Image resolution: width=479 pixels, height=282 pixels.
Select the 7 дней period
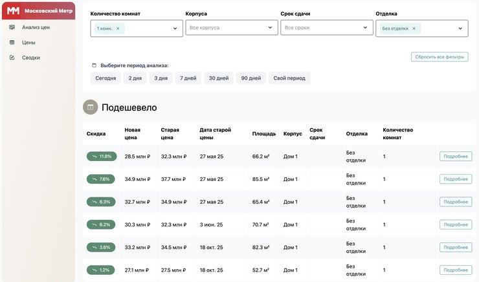coord(188,78)
